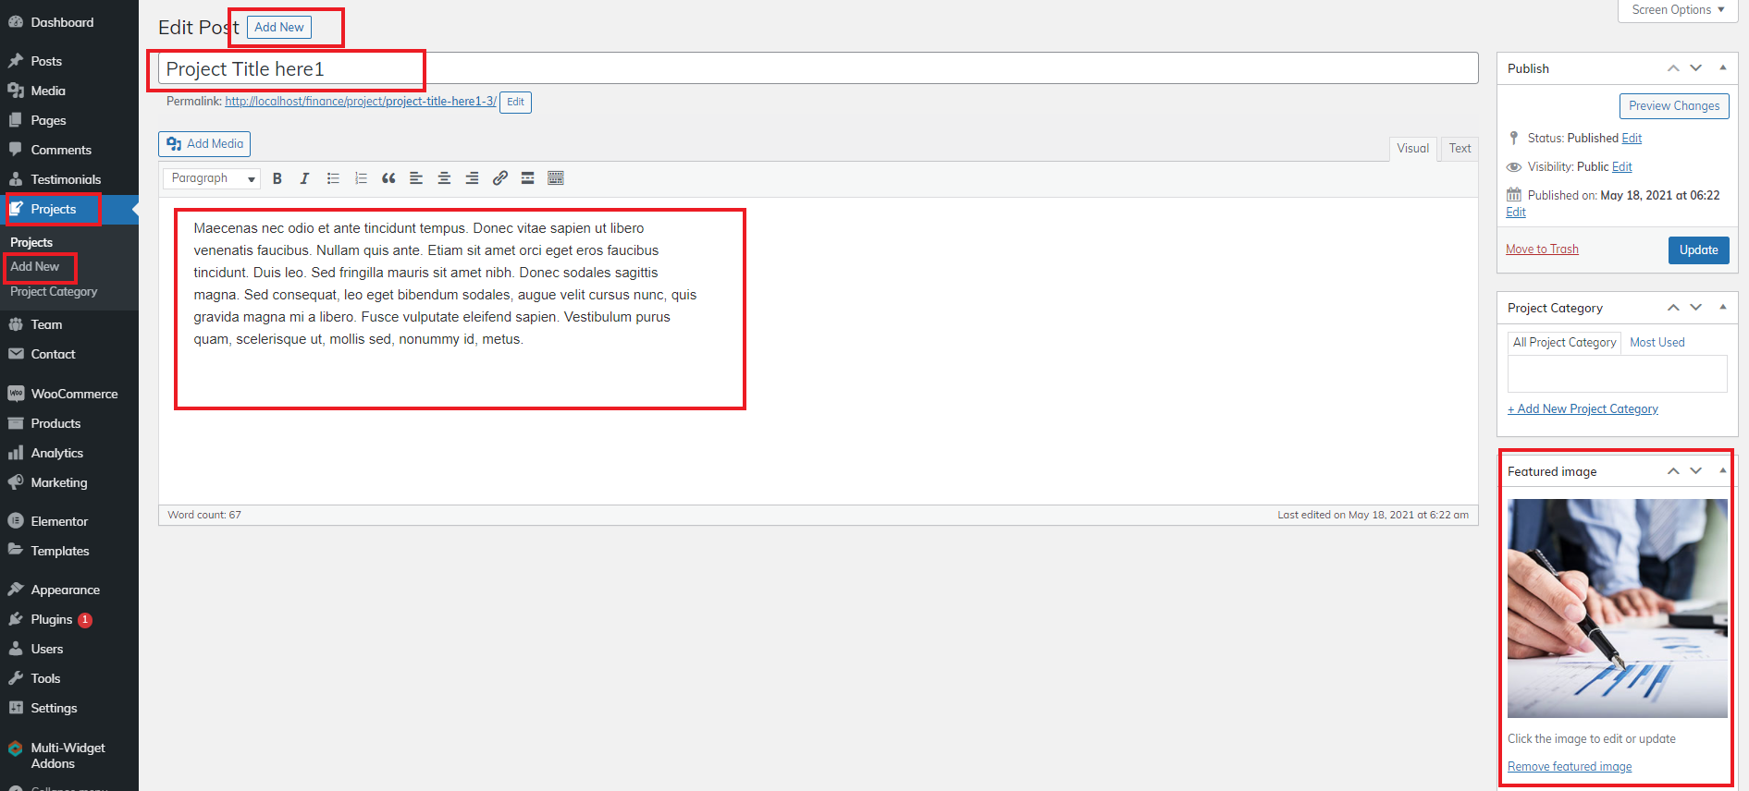Viewport: 1749px width, 791px height.
Task: Click Add New Project Category link
Action: 1583,409
